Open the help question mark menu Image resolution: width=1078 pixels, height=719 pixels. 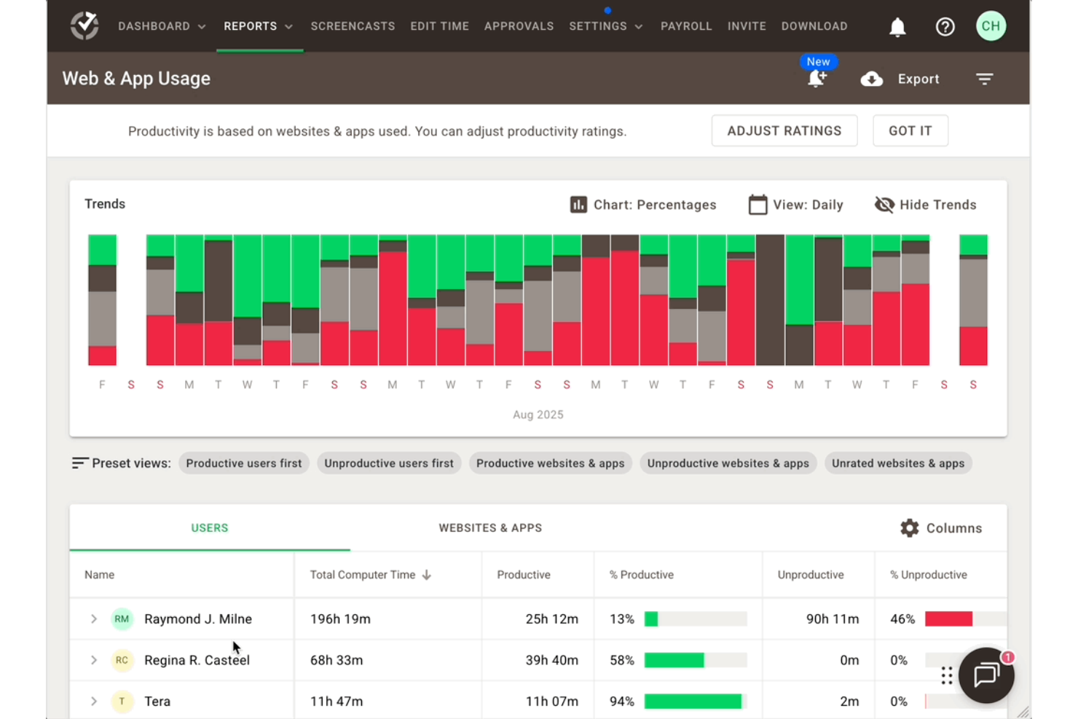[x=945, y=26]
